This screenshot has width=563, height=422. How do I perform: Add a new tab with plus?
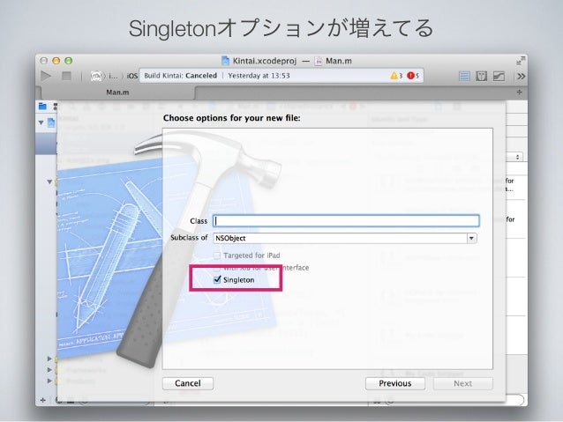519,93
